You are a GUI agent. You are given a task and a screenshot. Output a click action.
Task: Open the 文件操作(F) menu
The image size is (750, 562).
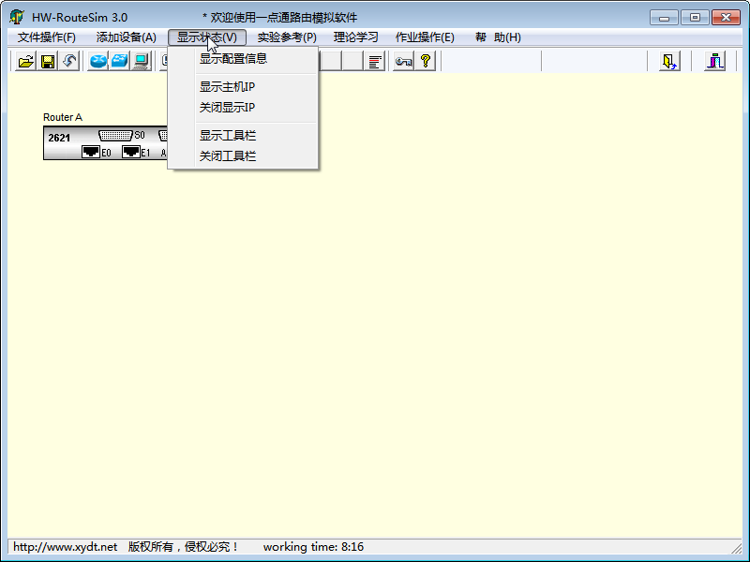coord(46,37)
